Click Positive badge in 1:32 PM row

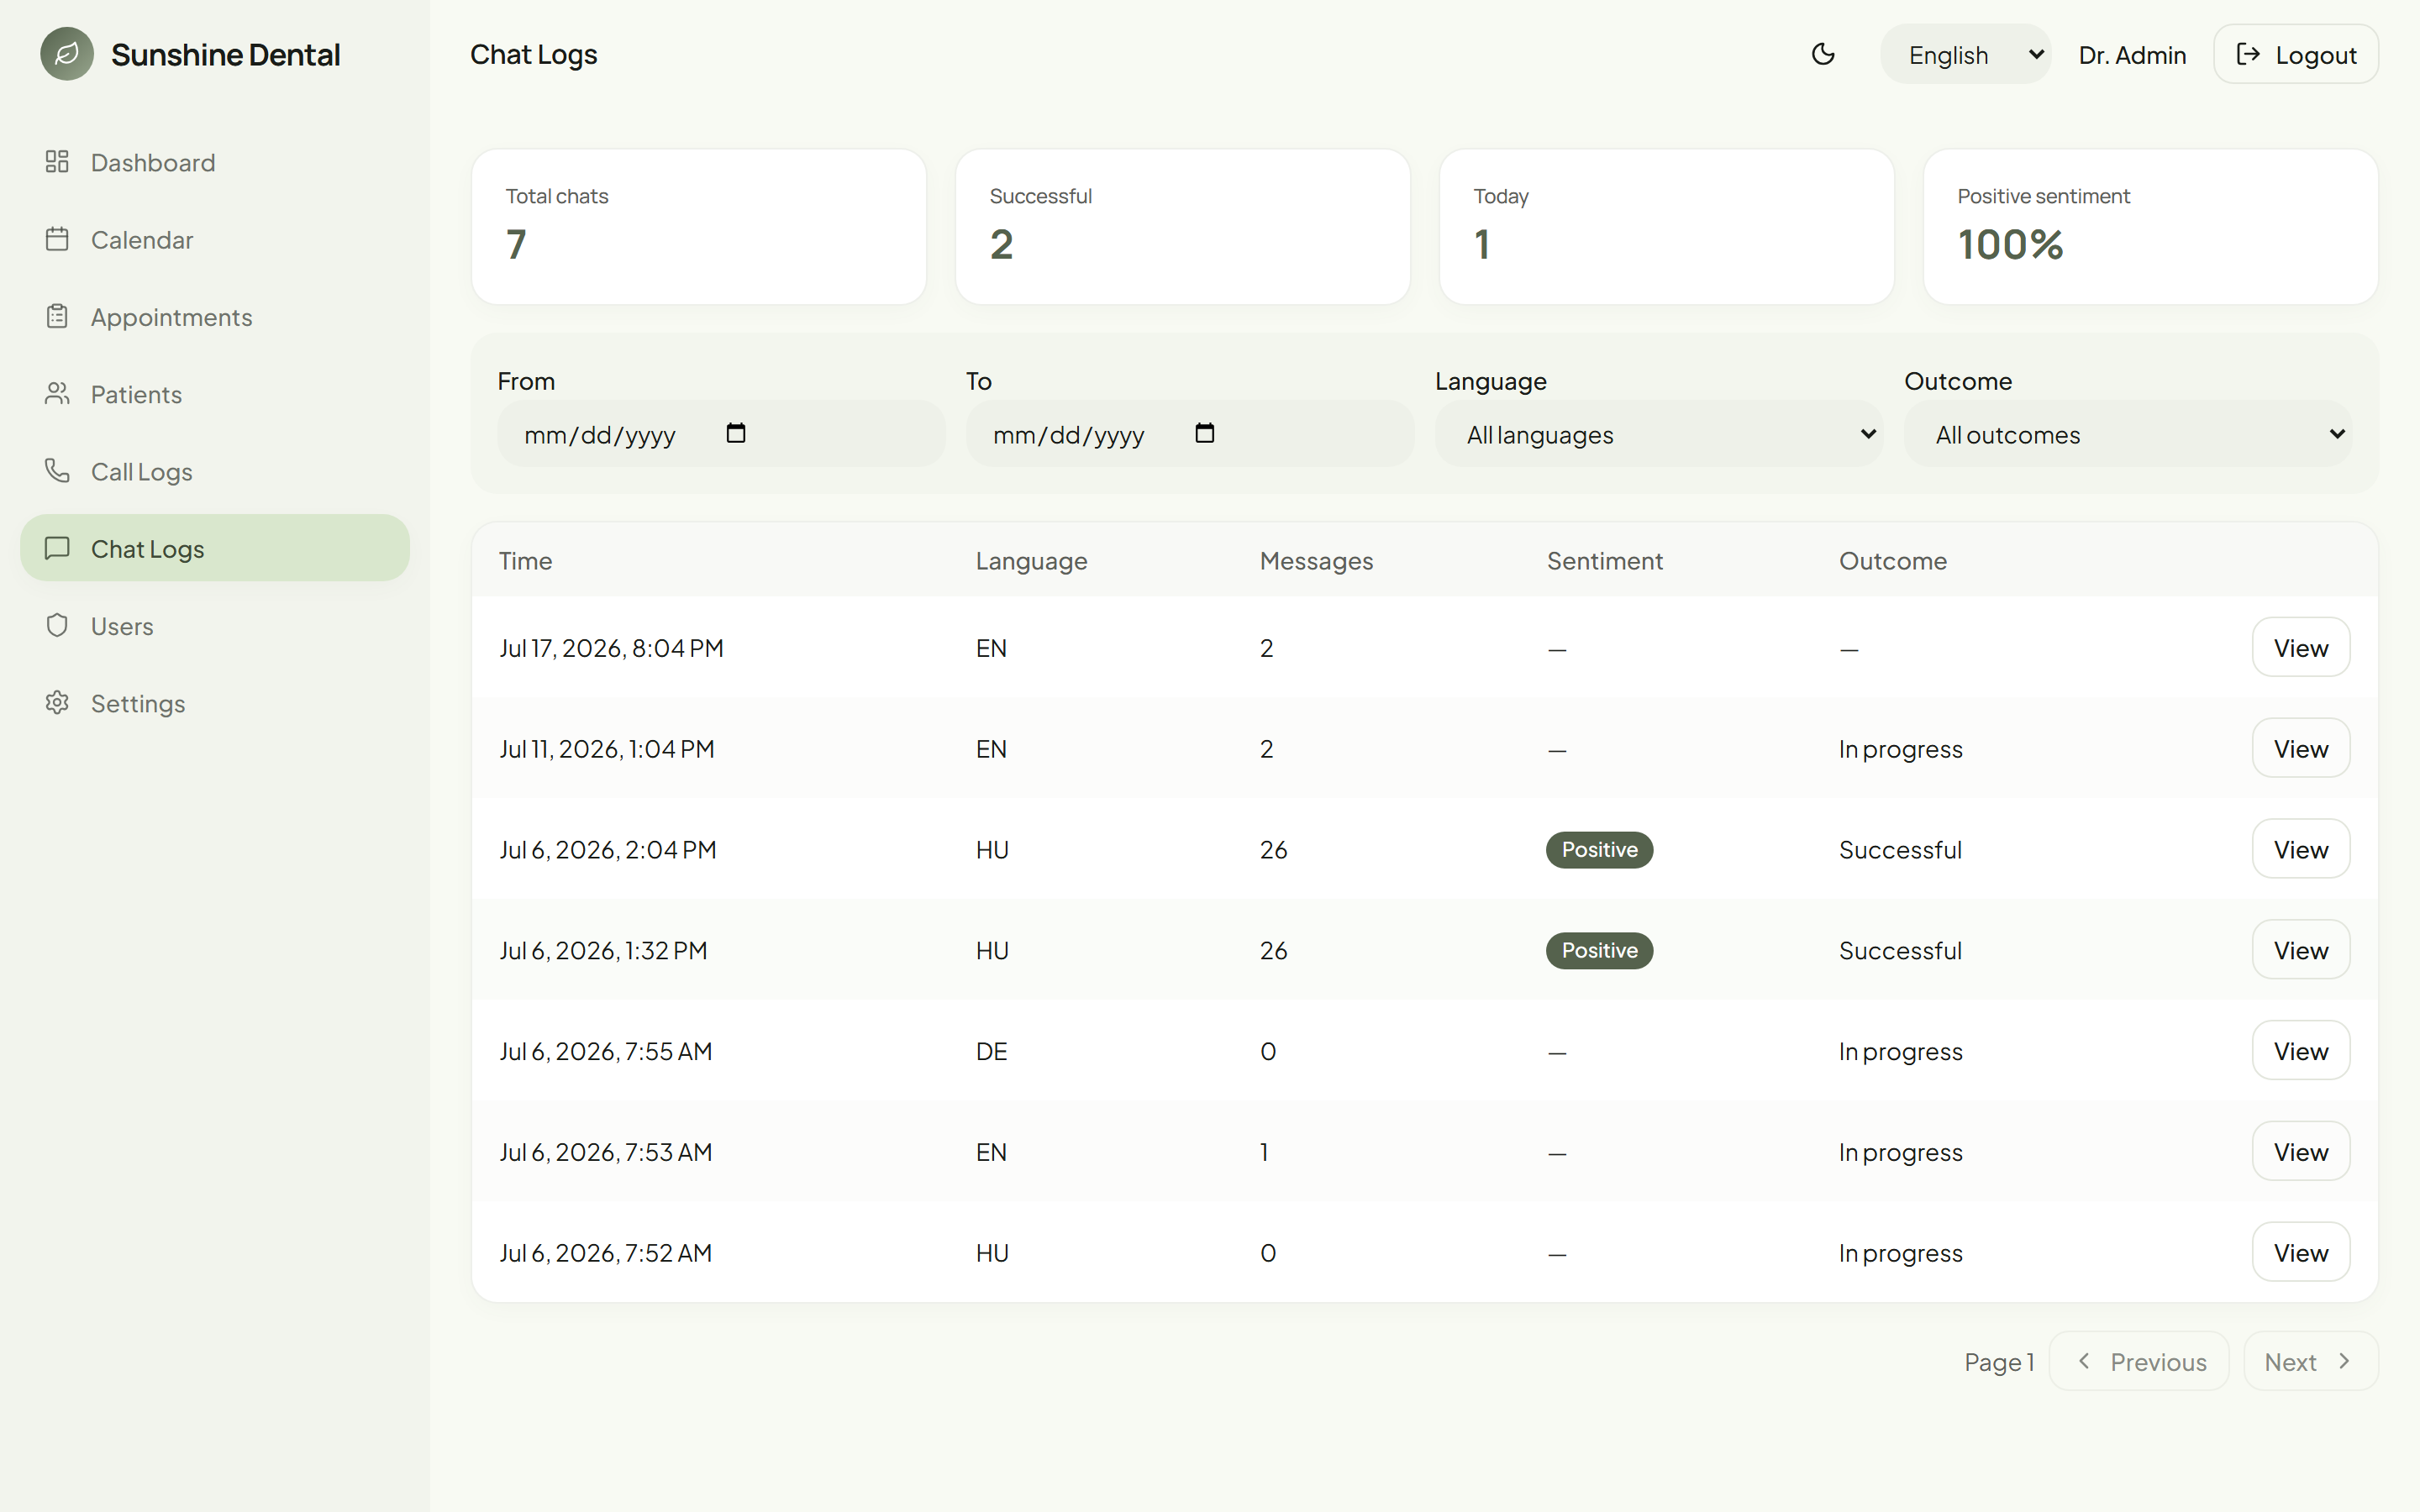[1599, 950]
